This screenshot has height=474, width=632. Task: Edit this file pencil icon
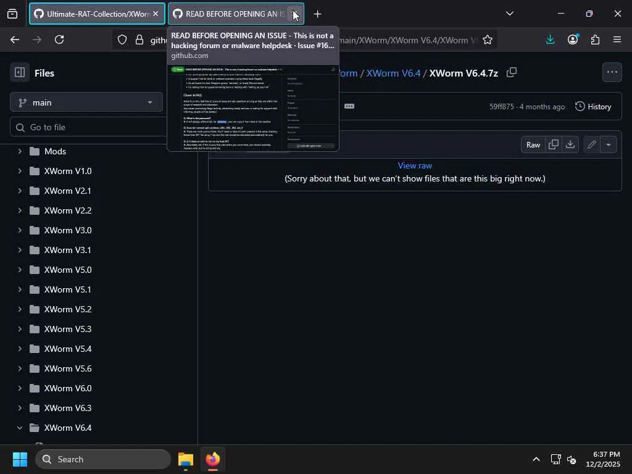[x=591, y=144]
